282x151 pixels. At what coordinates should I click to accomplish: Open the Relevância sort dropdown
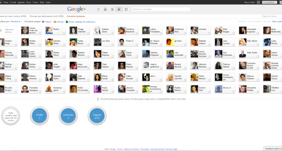[16, 21]
